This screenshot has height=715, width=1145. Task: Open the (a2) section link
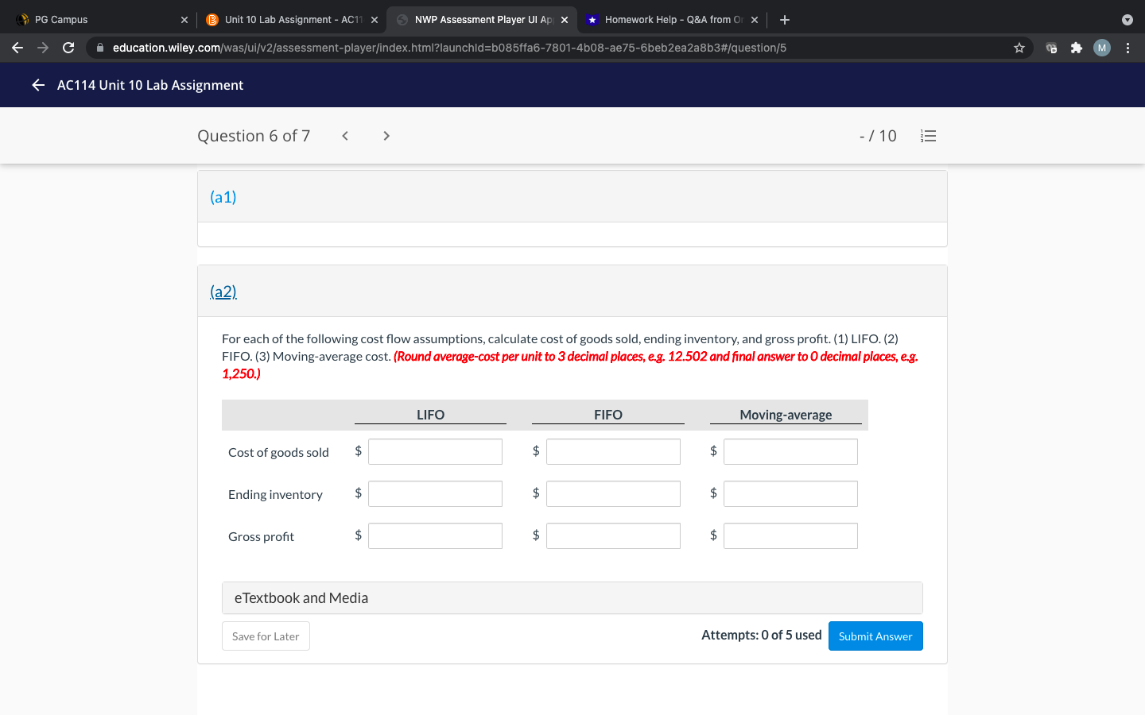click(223, 291)
